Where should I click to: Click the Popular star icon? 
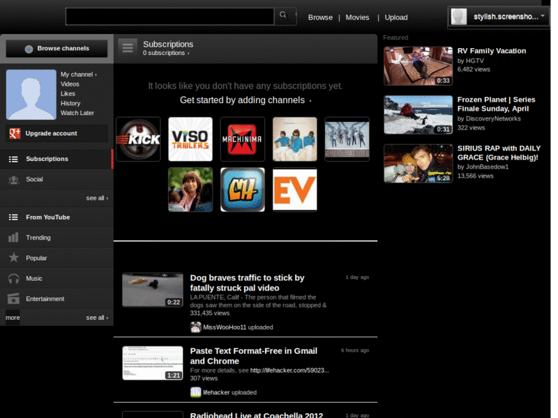pos(13,257)
